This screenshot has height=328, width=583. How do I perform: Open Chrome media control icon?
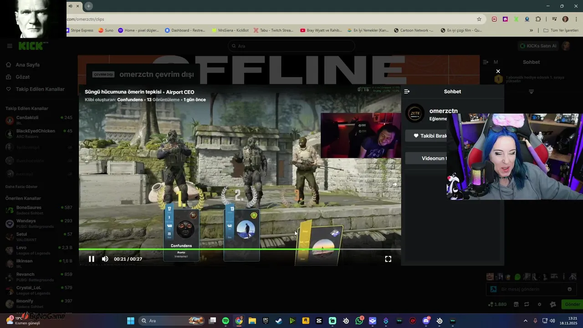pyautogui.click(x=554, y=19)
